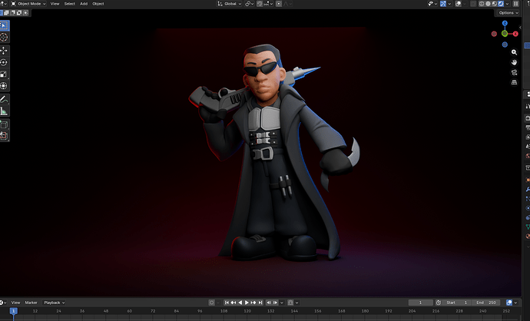
Task: Open the Global transform orientation dropdown
Action: coord(230,4)
